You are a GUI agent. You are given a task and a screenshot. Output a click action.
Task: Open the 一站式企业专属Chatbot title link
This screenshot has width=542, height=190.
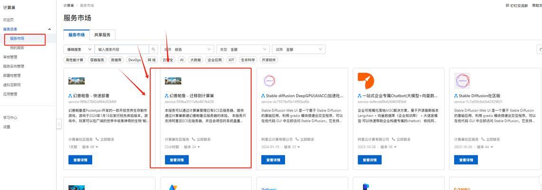click(x=400, y=95)
